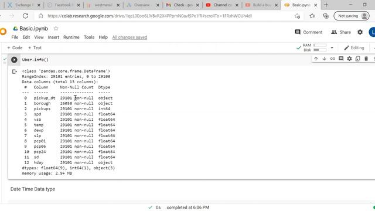The width and height of the screenshot is (375, 211).
Task: Add page to favorites star-plus icon
Action: [x=297, y=16]
